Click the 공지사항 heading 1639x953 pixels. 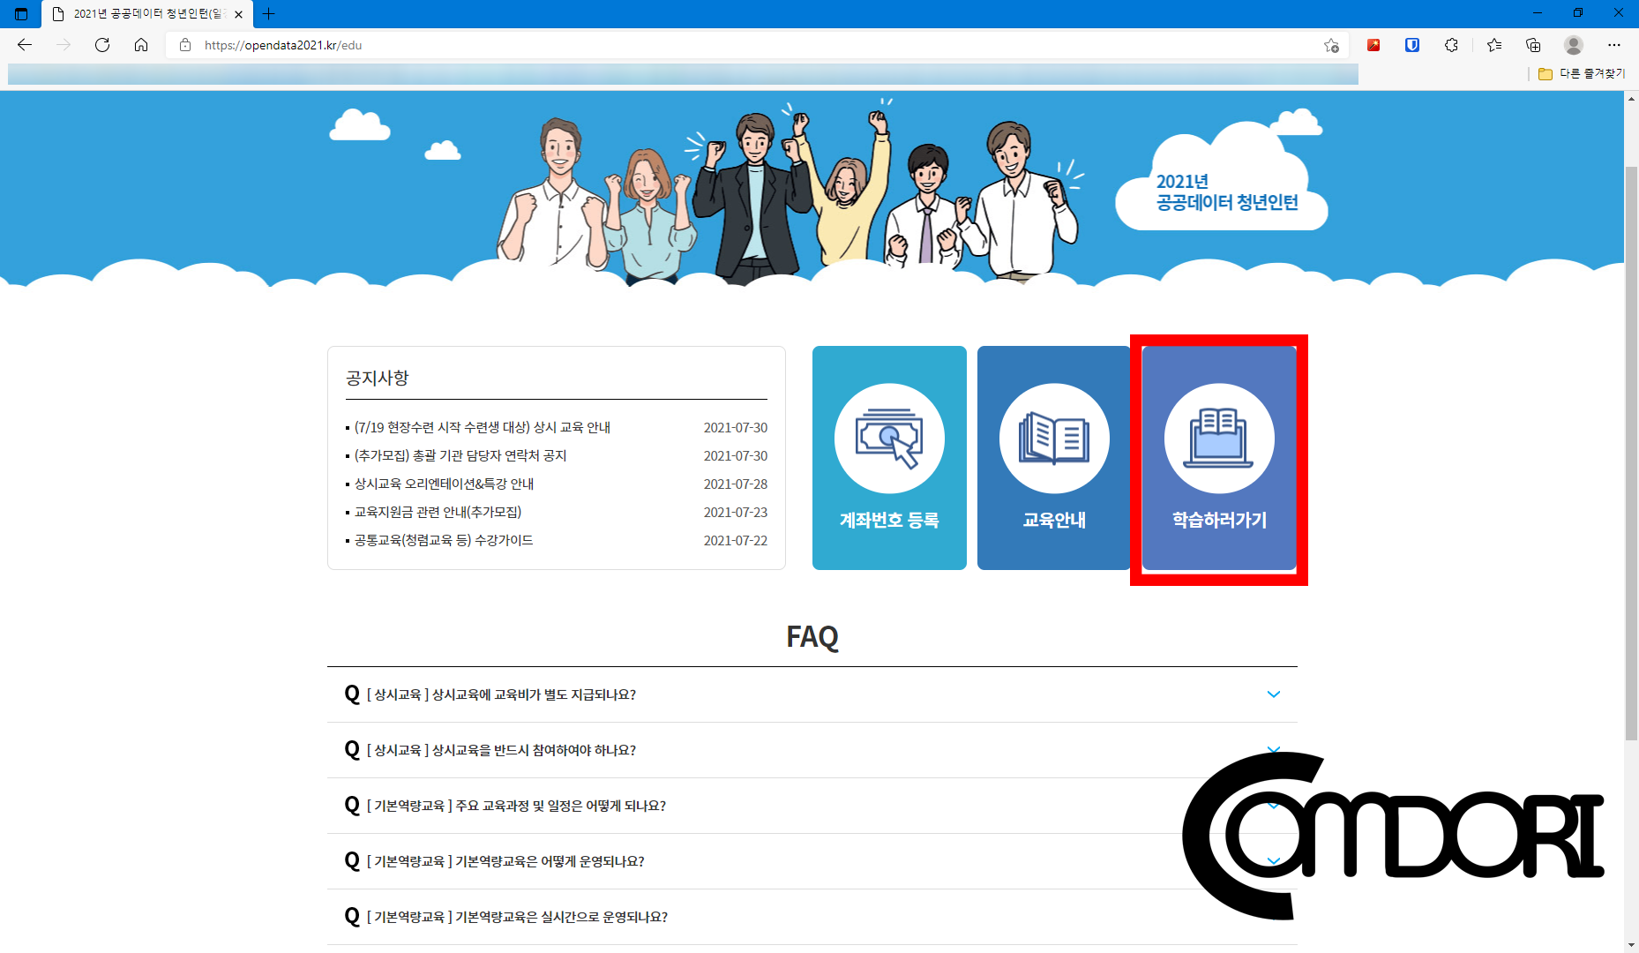pyautogui.click(x=378, y=378)
